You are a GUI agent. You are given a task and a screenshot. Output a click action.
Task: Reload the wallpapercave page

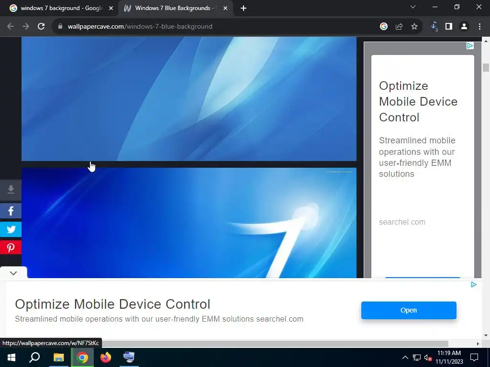tap(41, 27)
